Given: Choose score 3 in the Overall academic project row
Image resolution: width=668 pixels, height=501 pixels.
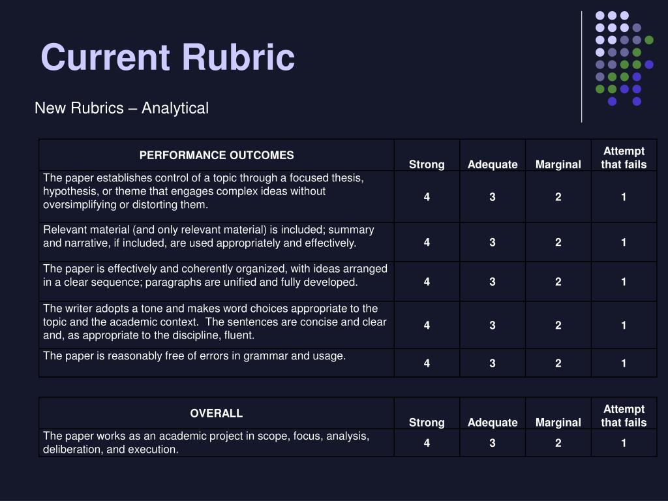Looking at the screenshot, I should click(x=493, y=443).
